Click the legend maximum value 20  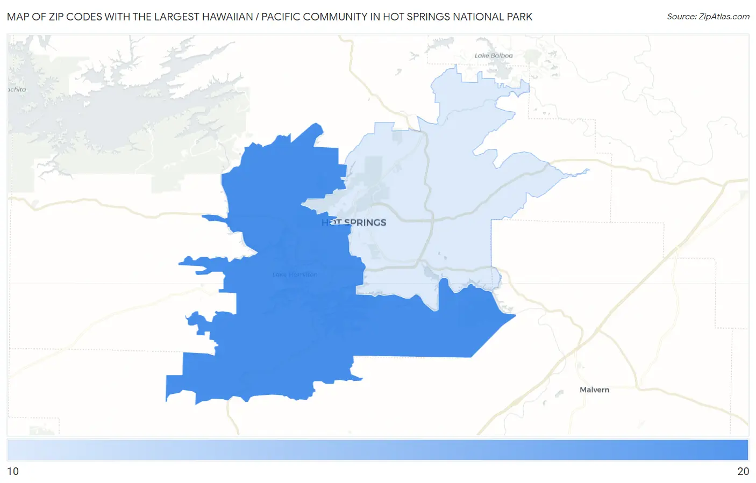tap(743, 471)
